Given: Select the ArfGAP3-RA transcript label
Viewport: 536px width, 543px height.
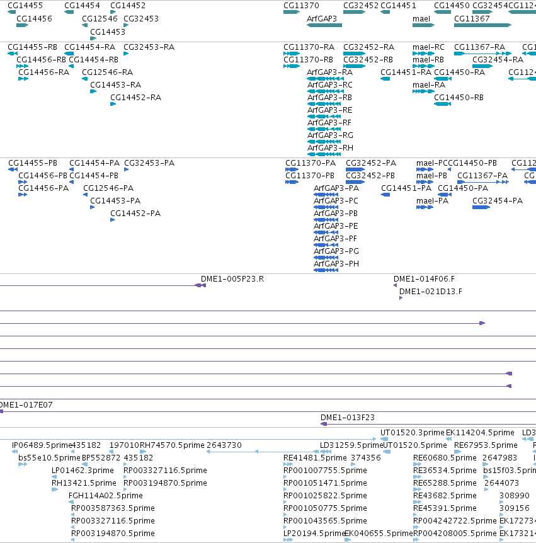Looking at the screenshot, I should pos(329,72).
